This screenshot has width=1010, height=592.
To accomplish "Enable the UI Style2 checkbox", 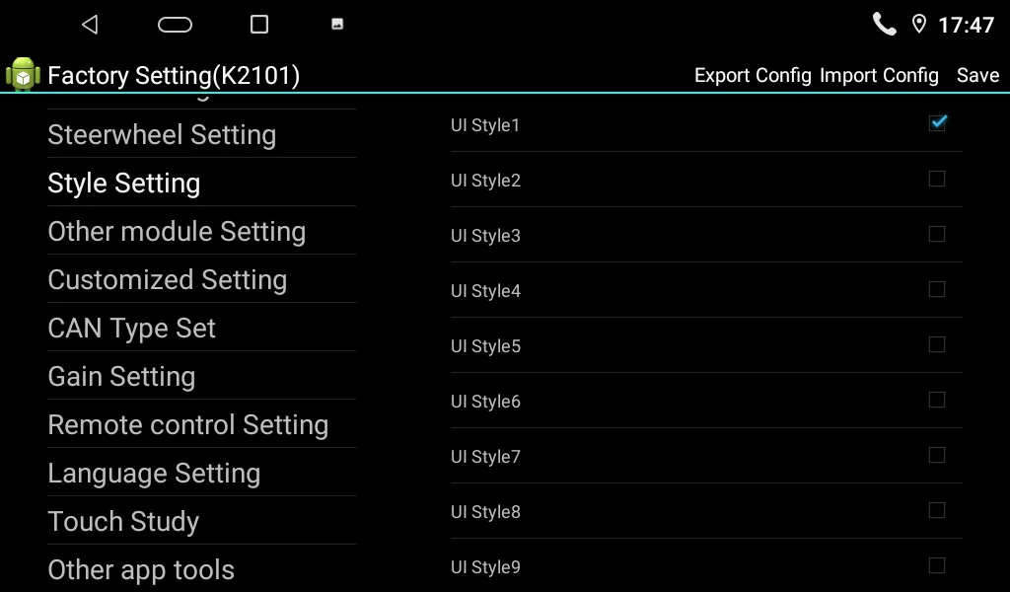I will pyautogui.click(x=937, y=179).
